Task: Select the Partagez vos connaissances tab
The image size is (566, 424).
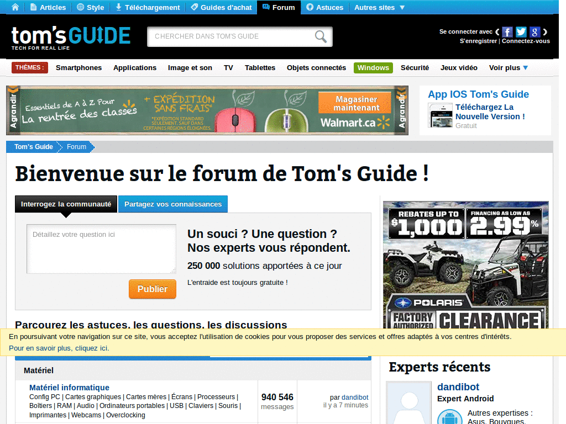Action: coord(173,204)
